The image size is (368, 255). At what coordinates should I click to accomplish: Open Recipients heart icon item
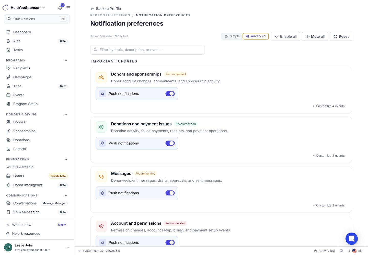tap(37, 68)
